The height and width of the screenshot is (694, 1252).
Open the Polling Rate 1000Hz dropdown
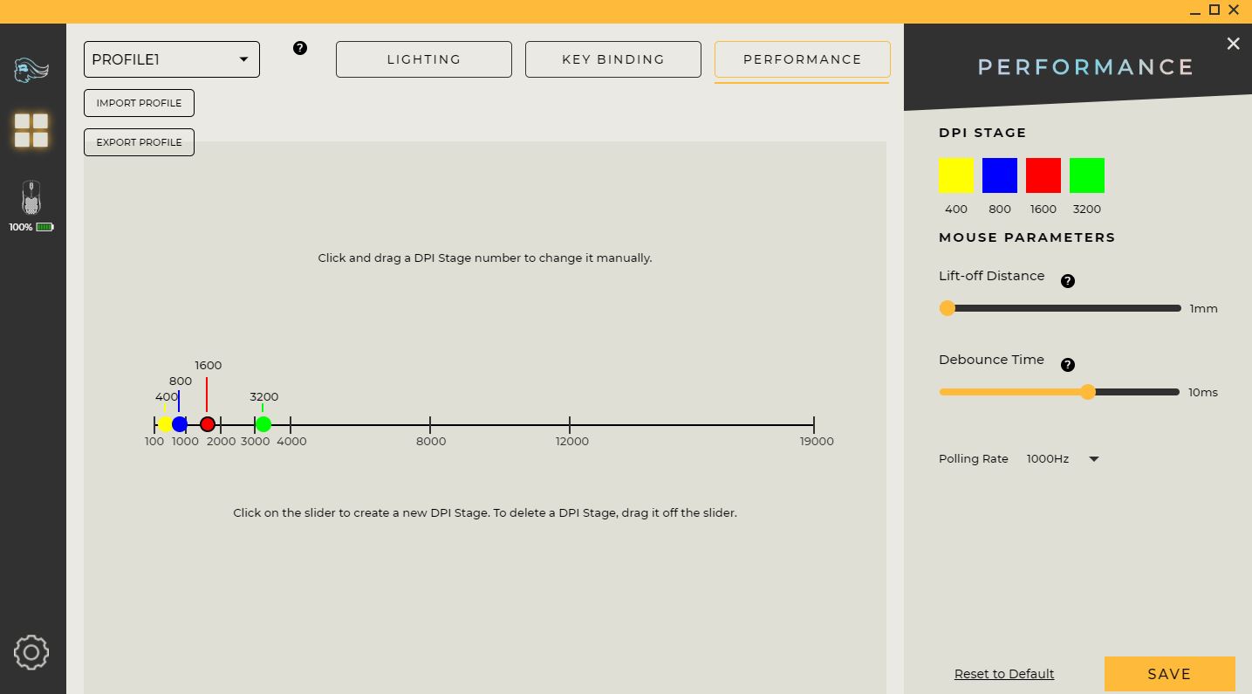click(x=1063, y=459)
